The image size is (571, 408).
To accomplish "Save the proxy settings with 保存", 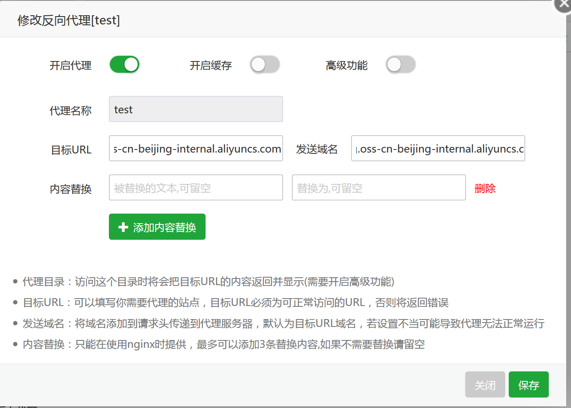I will (x=529, y=384).
